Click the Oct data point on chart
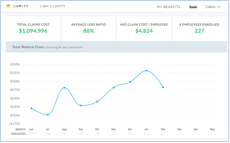The width and height of the screenshot is (230, 143). pyautogui.click(x=97, y=101)
